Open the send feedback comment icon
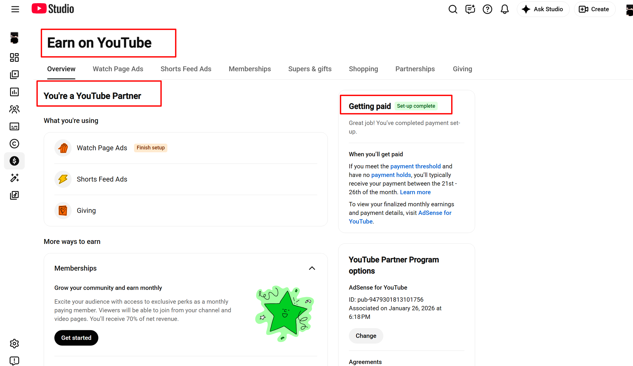This screenshot has width=633, height=366. (470, 9)
